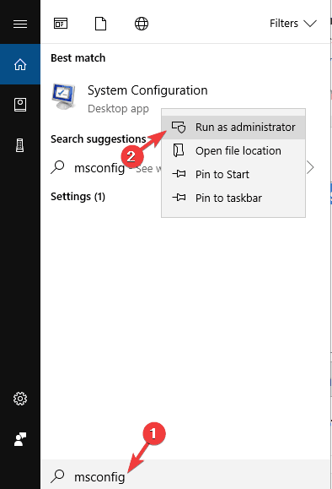Image resolution: width=332 pixels, height=489 pixels.
Task: Filter results by Web globe icon
Action: click(x=142, y=24)
